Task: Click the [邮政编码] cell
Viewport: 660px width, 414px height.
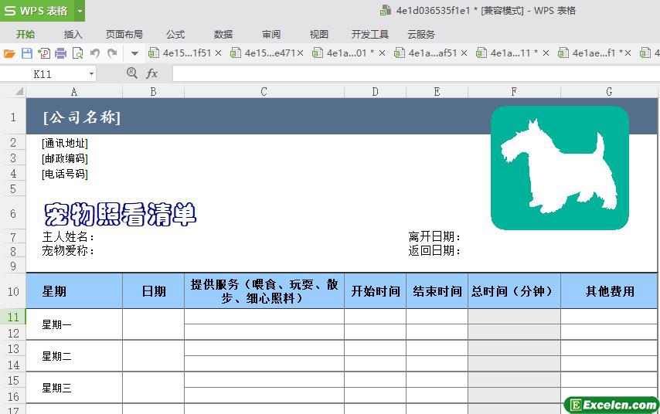Action: [65, 158]
